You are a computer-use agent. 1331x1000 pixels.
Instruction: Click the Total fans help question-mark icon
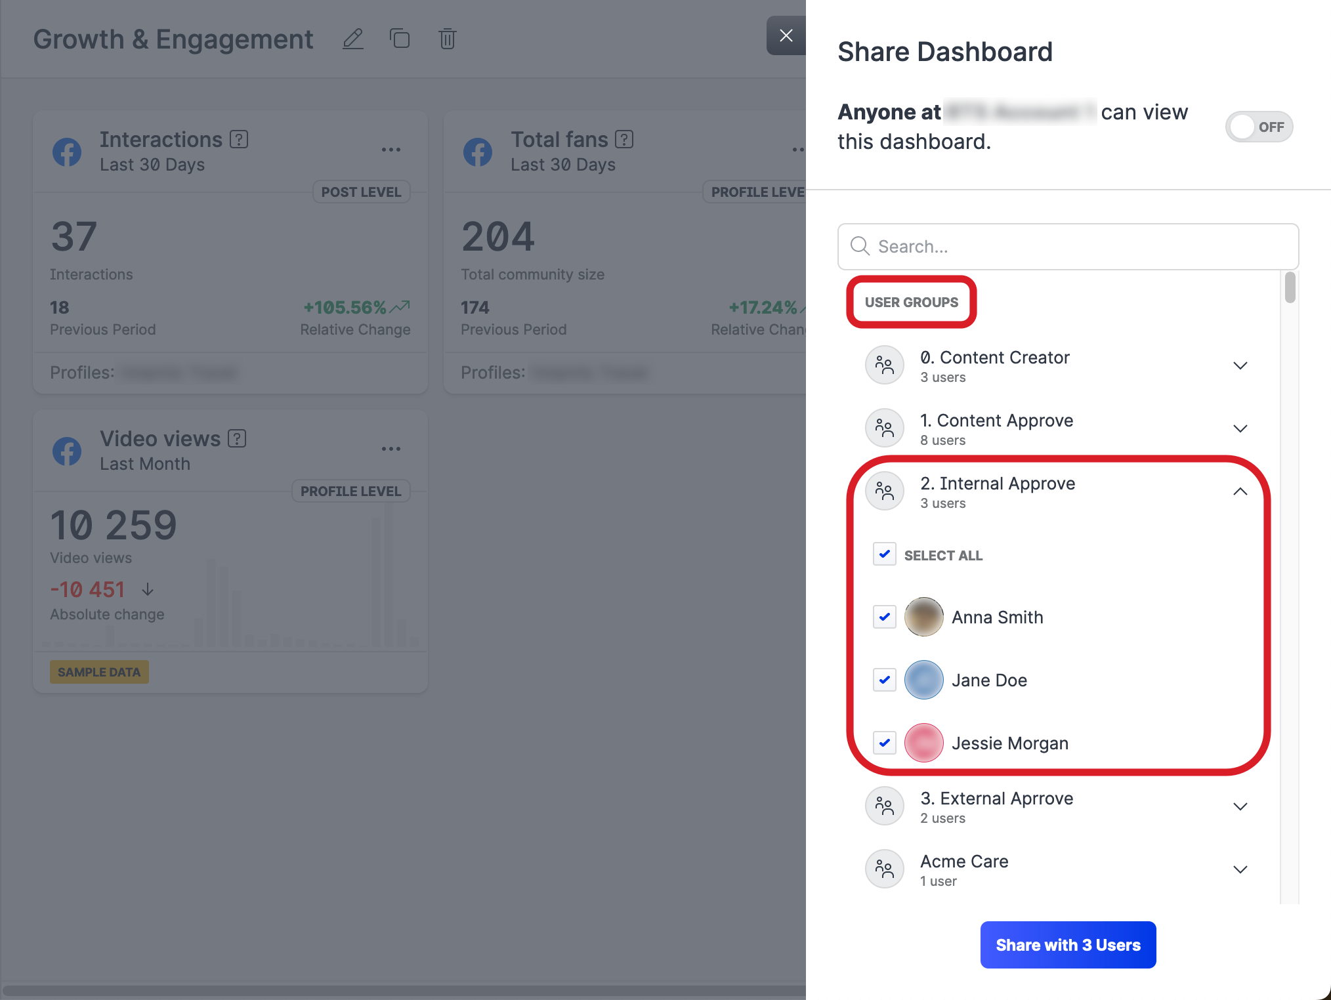[x=624, y=140]
